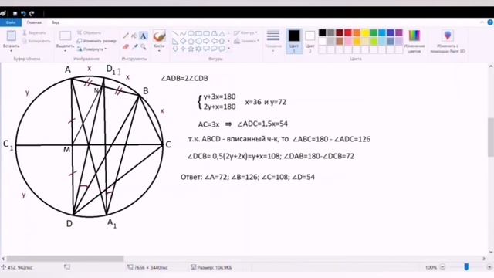Select the Text tool

tap(144, 36)
